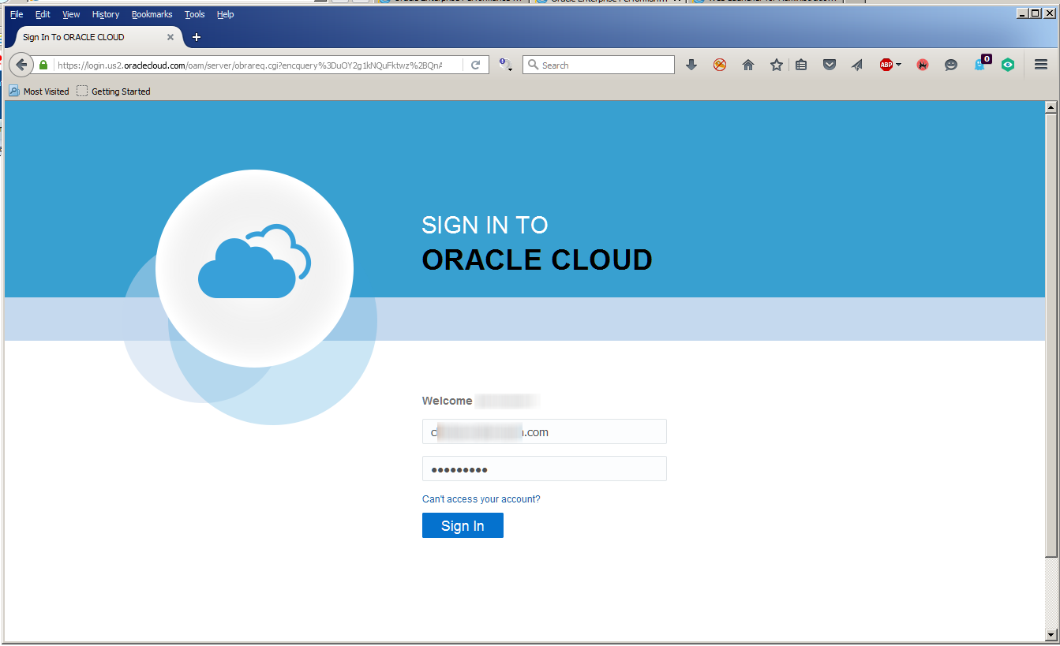
Task: Click the green padlock site identity icon
Action: tap(43, 65)
